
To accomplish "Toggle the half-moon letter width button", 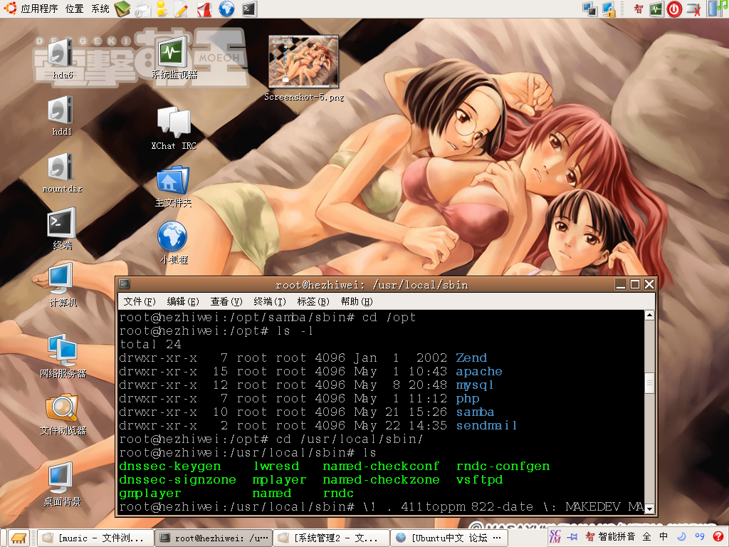I will 681,537.
